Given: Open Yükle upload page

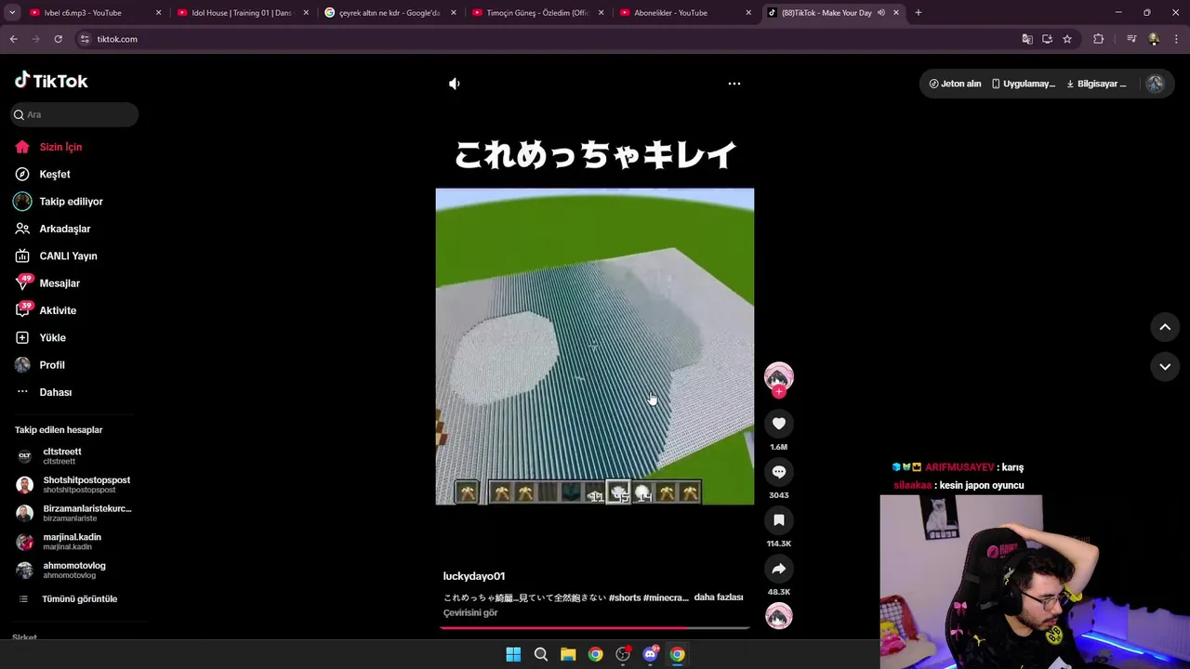Looking at the screenshot, I should click(52, 337).
